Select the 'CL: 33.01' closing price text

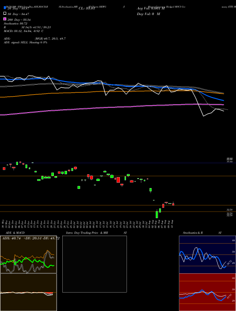[x=88, y=8]
